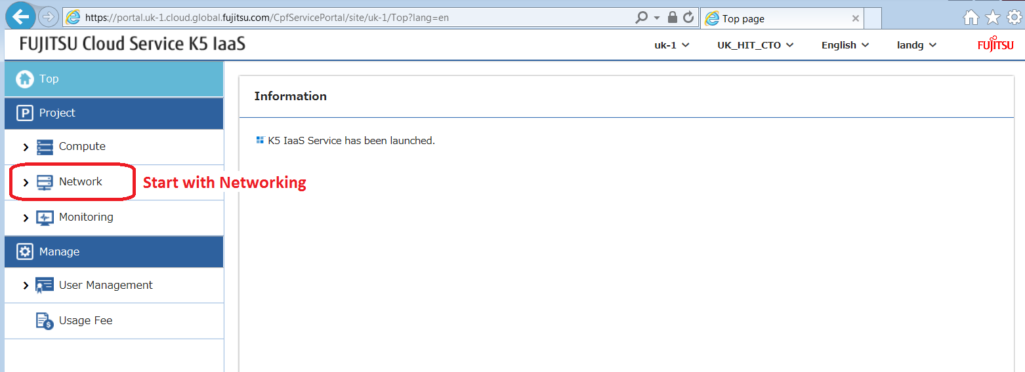Expand the Compute tree chevron
The height and width of the screenshot is (372, 1025).
click(26, 147)
